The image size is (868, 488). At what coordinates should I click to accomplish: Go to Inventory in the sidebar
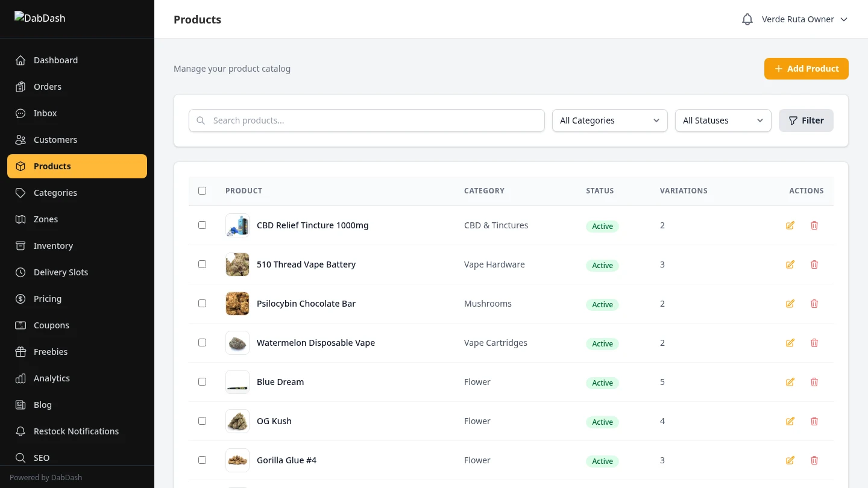(53, 246)
